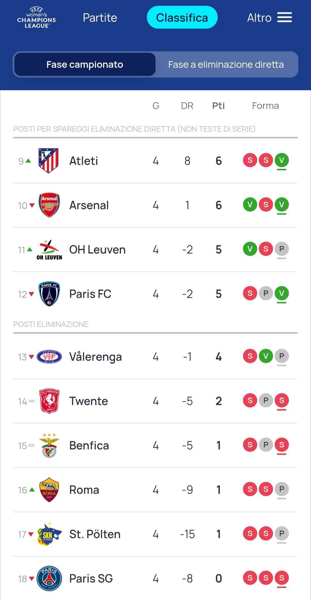Click Atleti's latest green V result
The width and height of the screenshot is (311, 600).
point(282,160)
